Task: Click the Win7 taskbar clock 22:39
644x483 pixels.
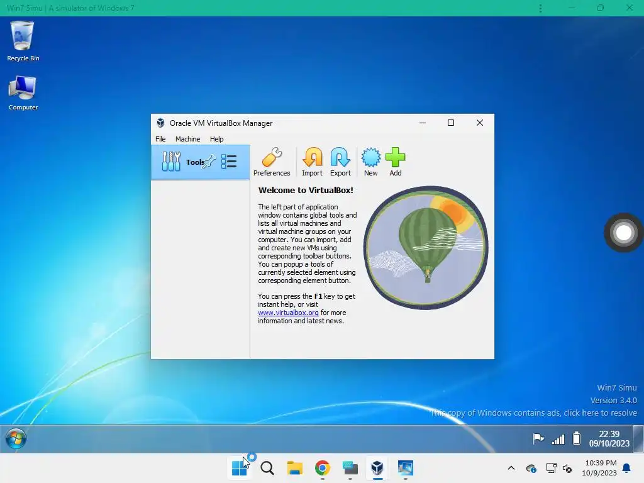Action: tap(609, 438)
